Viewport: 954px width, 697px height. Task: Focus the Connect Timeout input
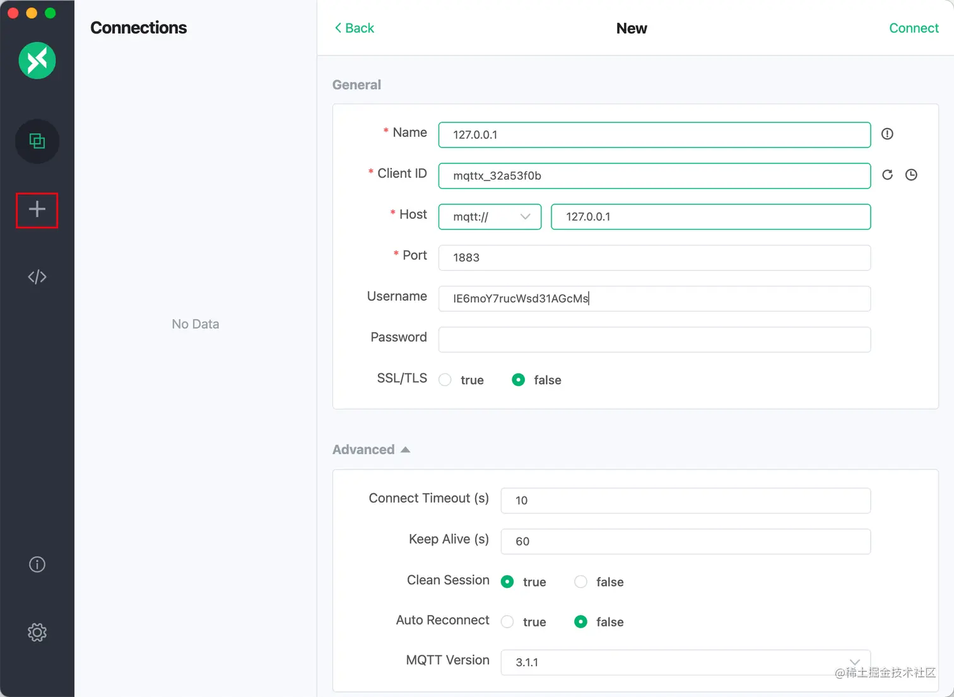(685, 500)
